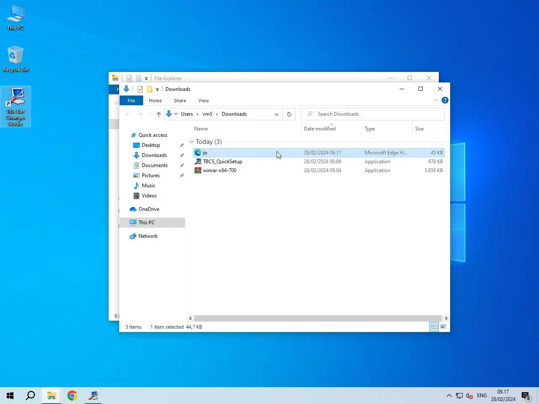Click the muted volume tray icon

click(x=470, y=396)
